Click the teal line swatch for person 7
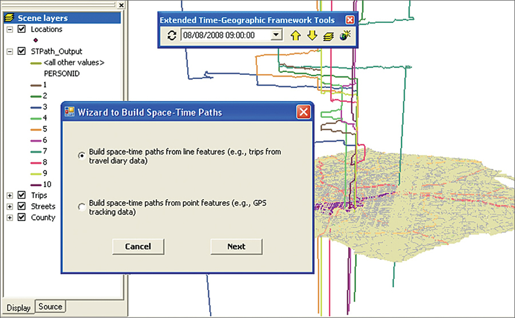The image size is (515, 318). tap(36, 152)
